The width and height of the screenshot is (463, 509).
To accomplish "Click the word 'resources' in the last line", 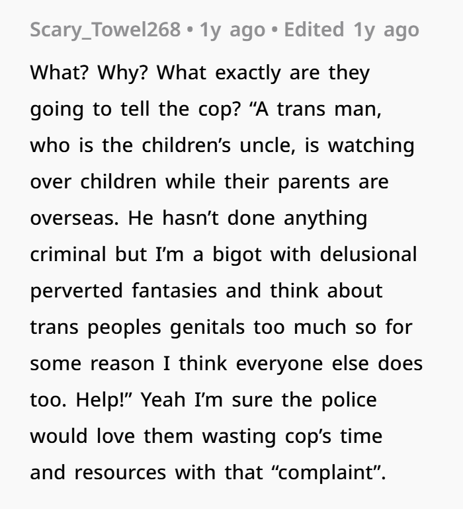I will (x=120, y=473).
